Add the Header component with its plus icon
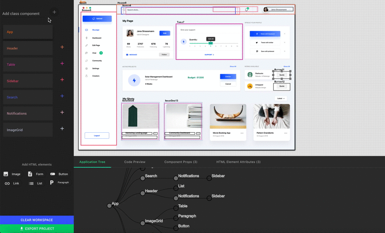This screenshot has height=233, width=385. coord(62,47)
